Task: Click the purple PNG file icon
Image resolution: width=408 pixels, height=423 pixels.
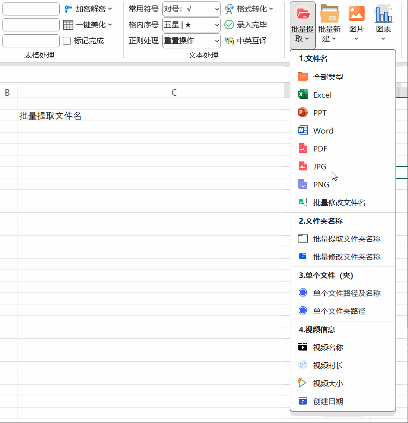Action: click(x=302, y=184)
